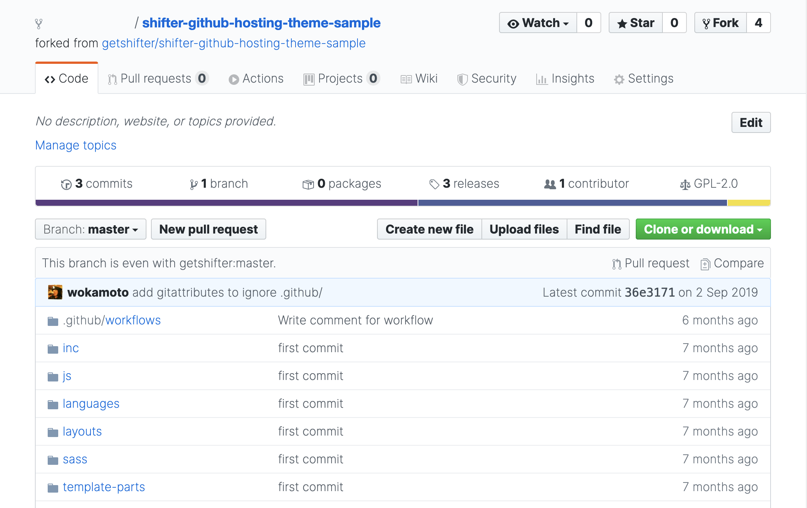Screen dimensions: 807x508
Task: Click the fork count 4
Action: coord(759,23)
